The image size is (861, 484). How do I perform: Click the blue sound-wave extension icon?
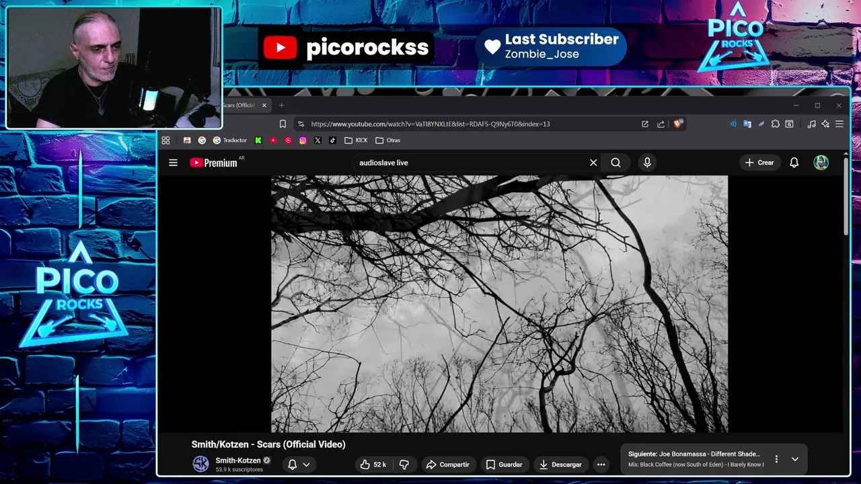tap(733, 124)
